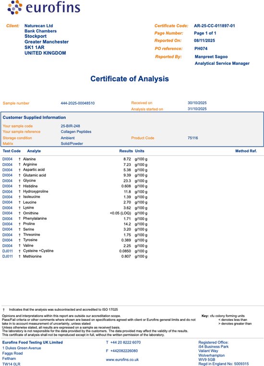Click the Proline result 14.2
The width and height of the screenshot is (264, 366).
127,224
